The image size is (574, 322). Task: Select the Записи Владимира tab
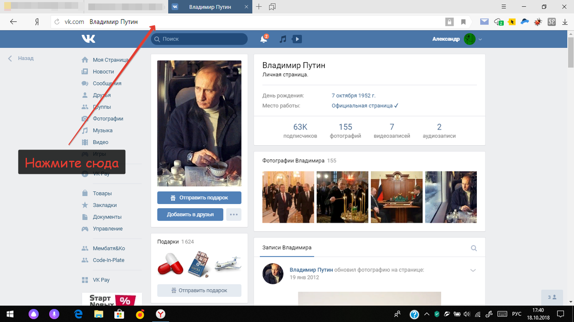pyautogui.click(x=287, y=247)
